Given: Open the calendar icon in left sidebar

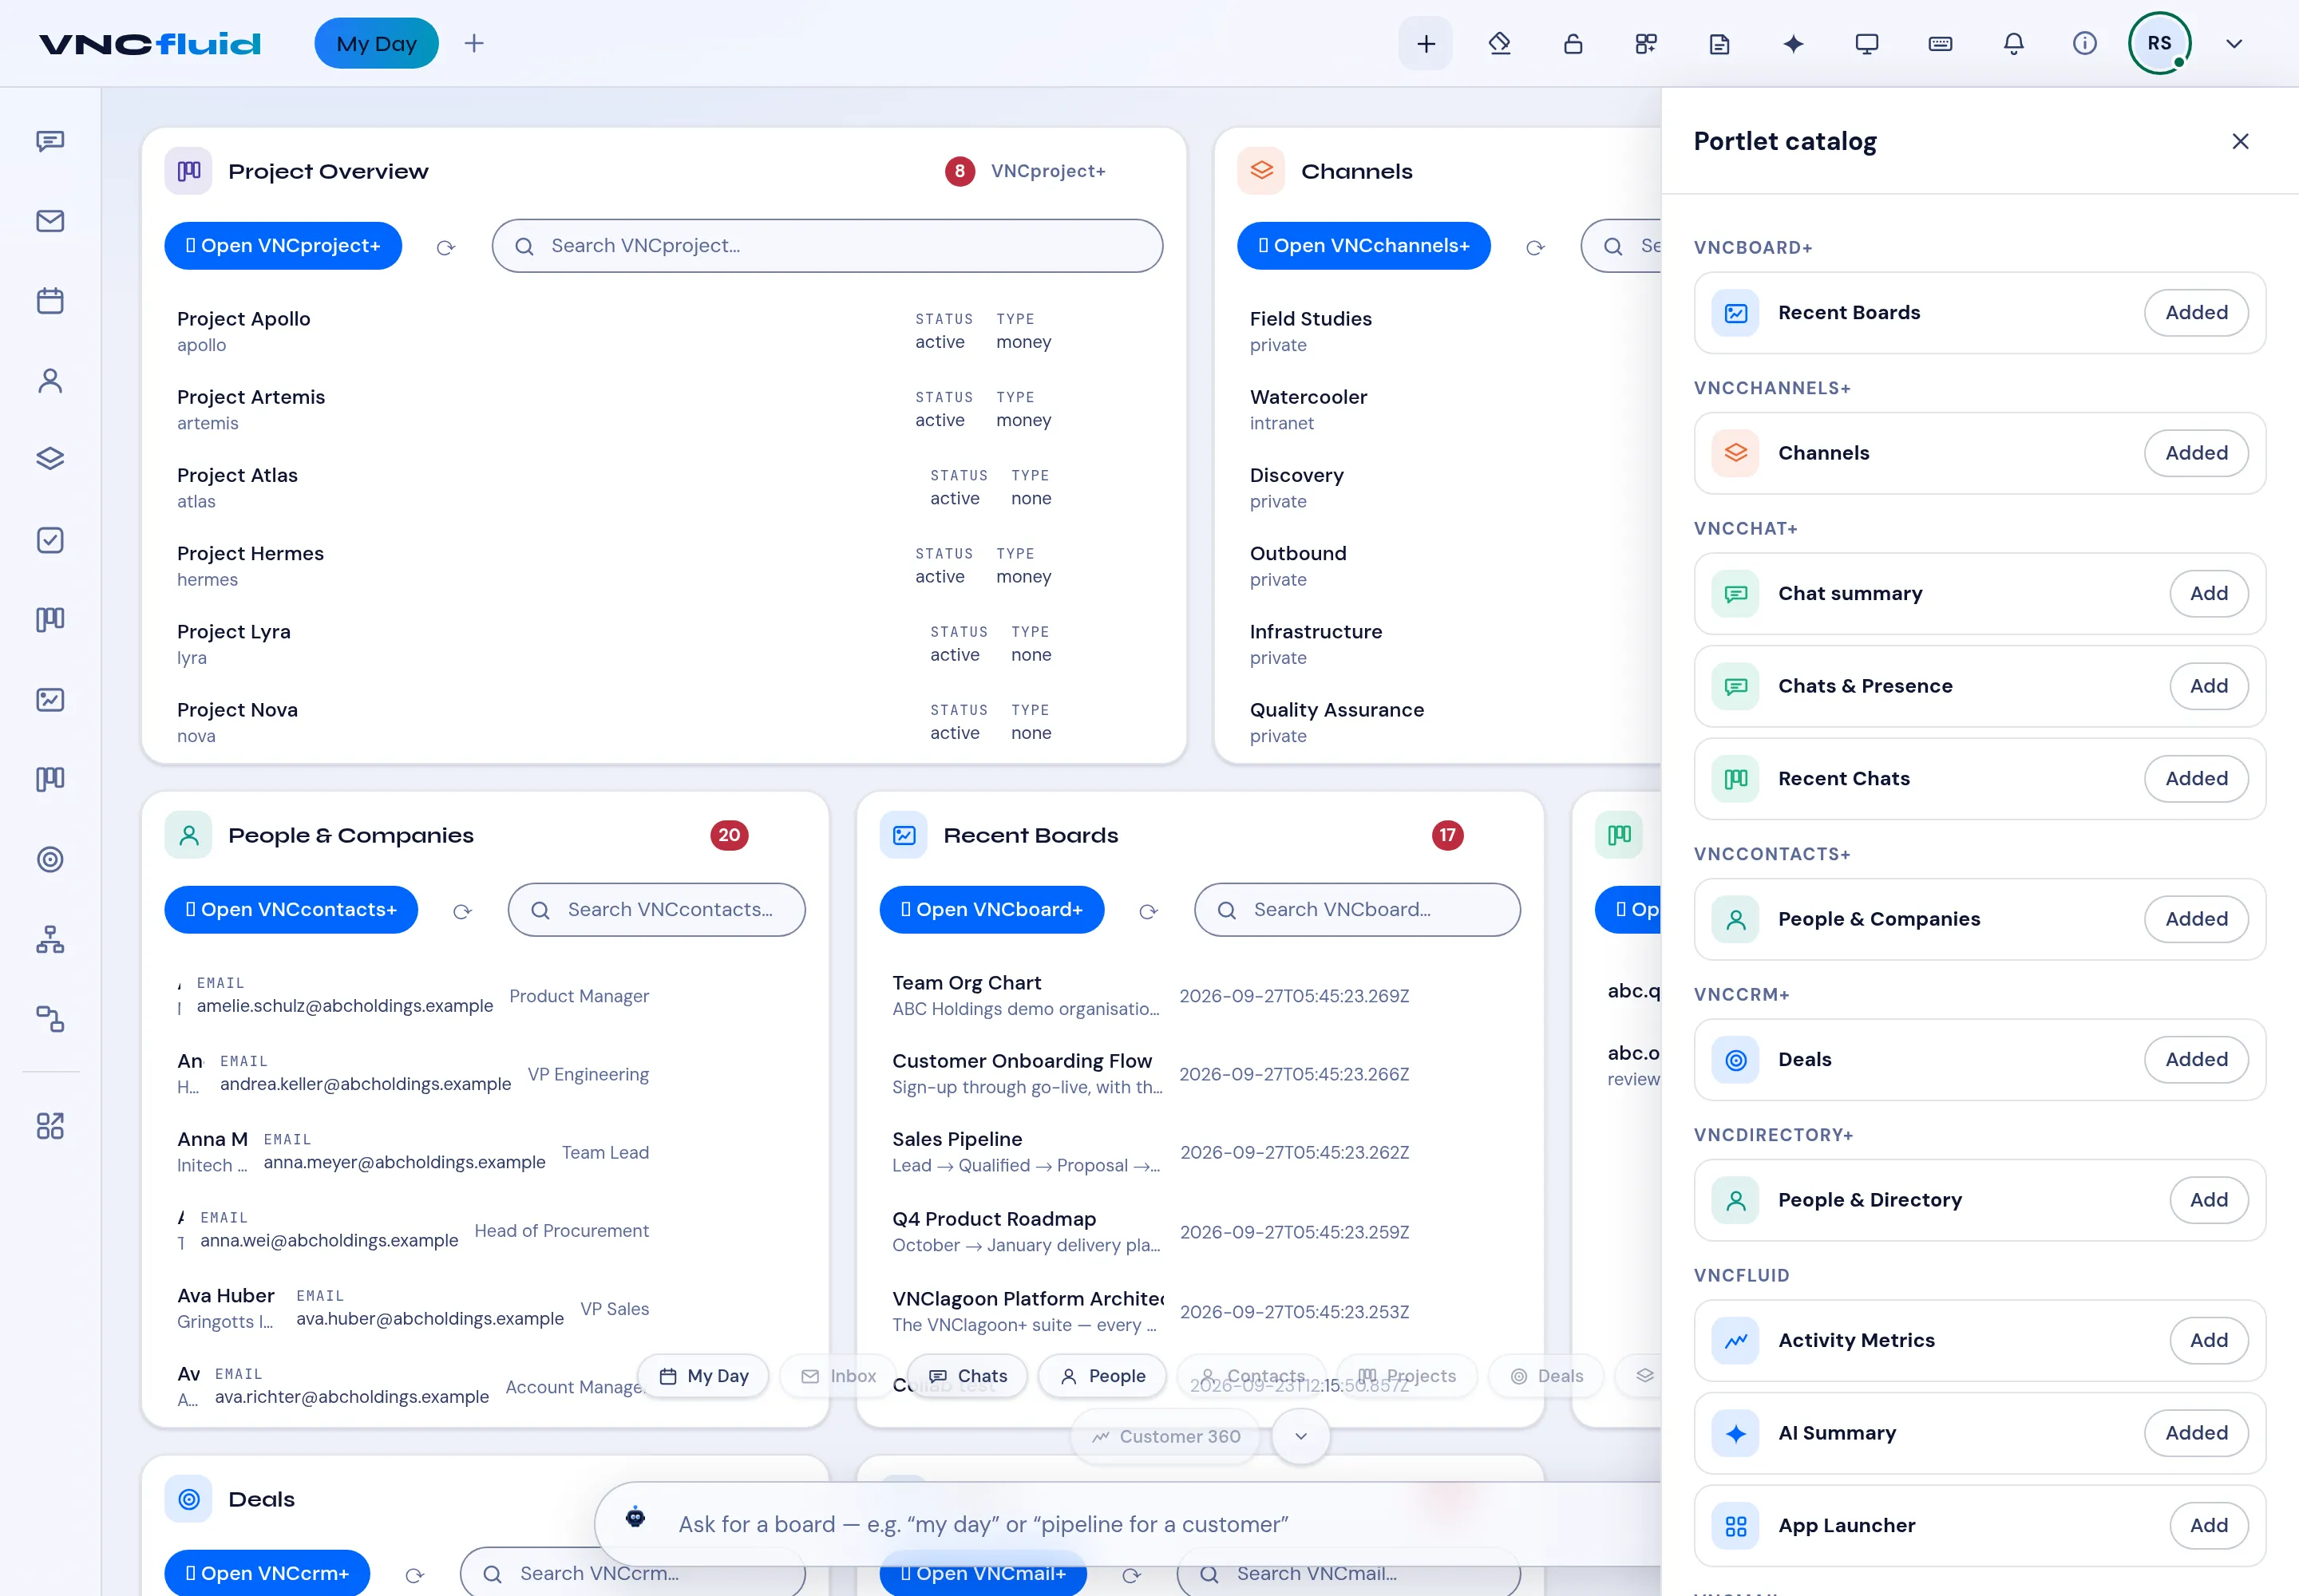Looking at the screenshot, I should pyautogui.click(x=50, y=301).
